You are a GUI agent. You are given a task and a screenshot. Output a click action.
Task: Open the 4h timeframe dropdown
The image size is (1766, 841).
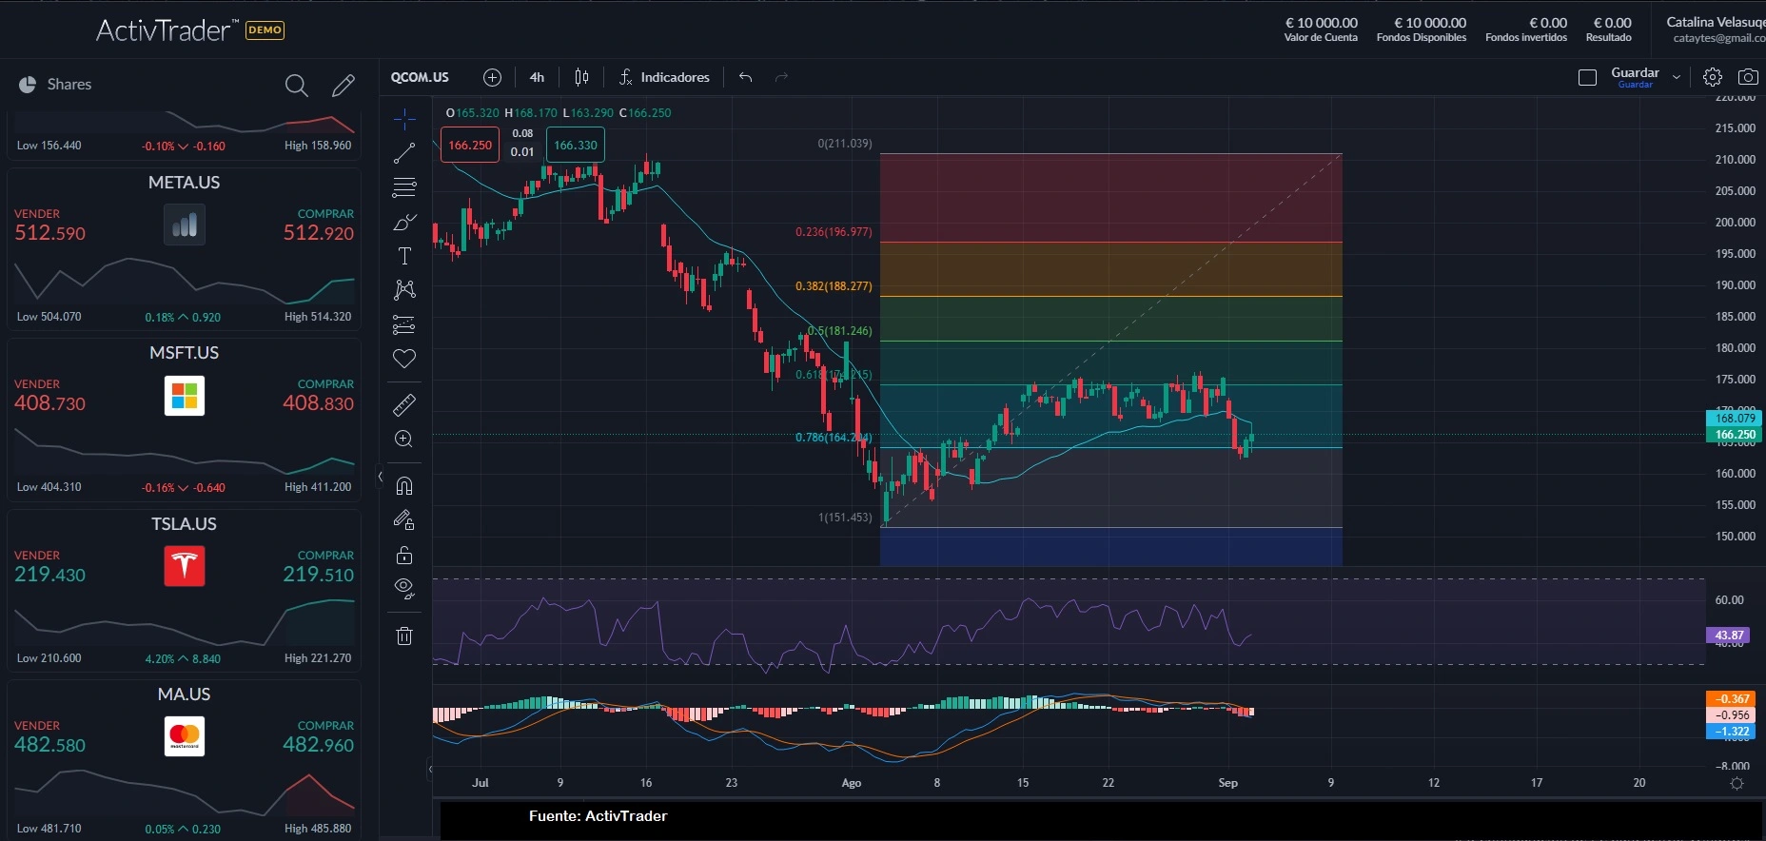click(x=537, y=77)
